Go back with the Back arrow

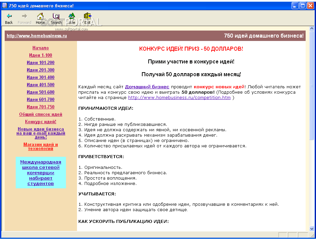pyautogui.click(x=9, y=18)
